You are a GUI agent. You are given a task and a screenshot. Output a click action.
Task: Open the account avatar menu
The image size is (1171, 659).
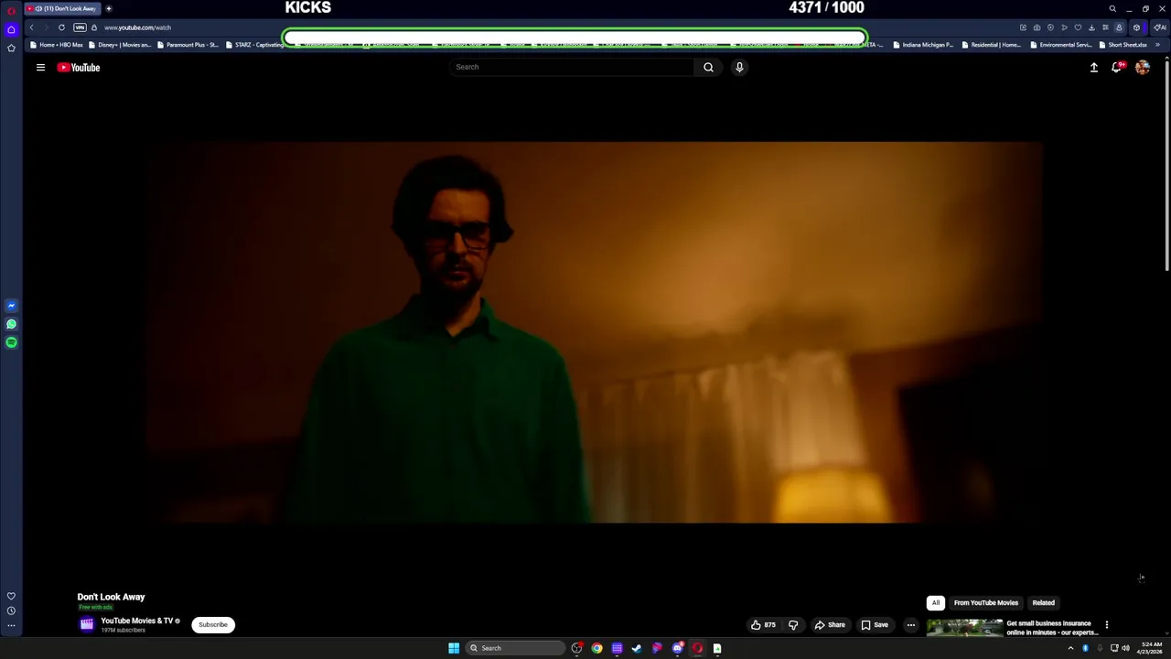1143,67
